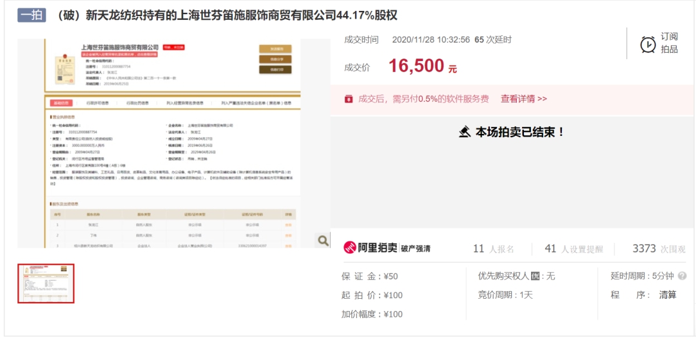Click the 一拍 auction round badge
The image size is (696, 338).
coord(32,15)
